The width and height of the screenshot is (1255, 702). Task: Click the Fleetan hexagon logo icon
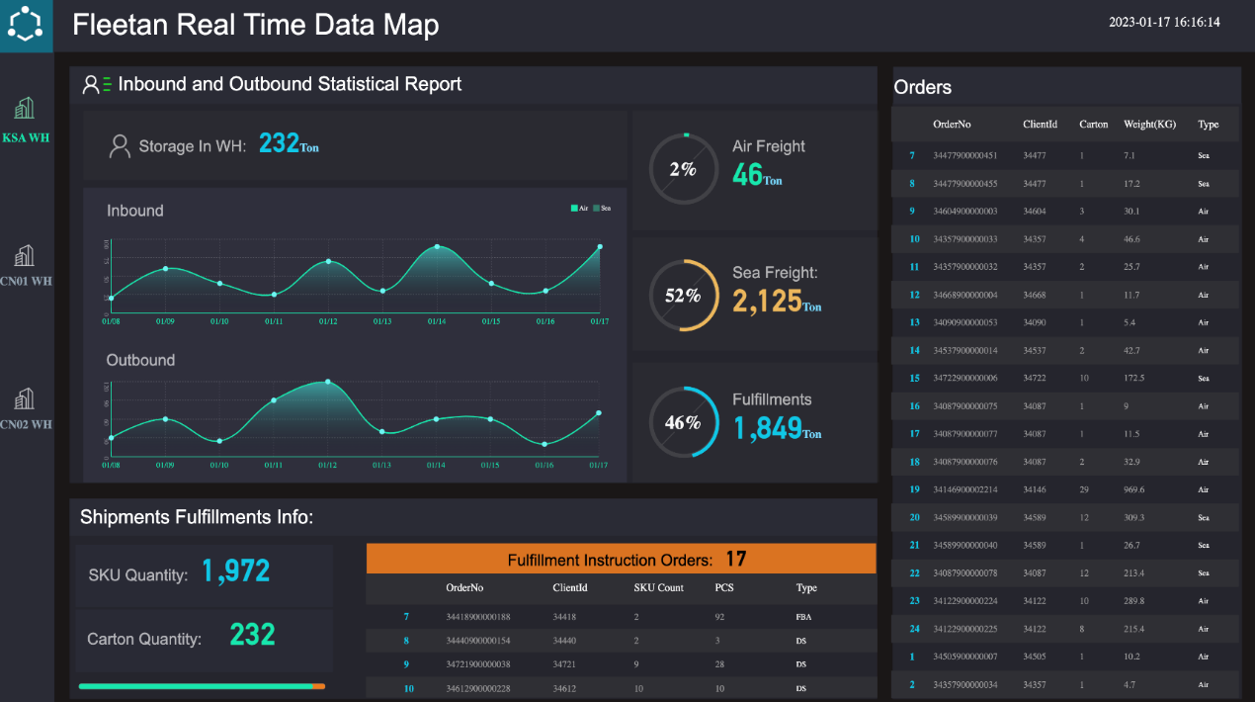click(27, 25)
